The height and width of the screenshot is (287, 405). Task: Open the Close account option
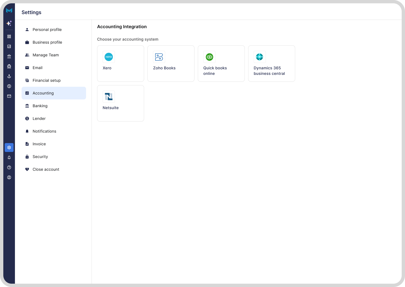46,169
